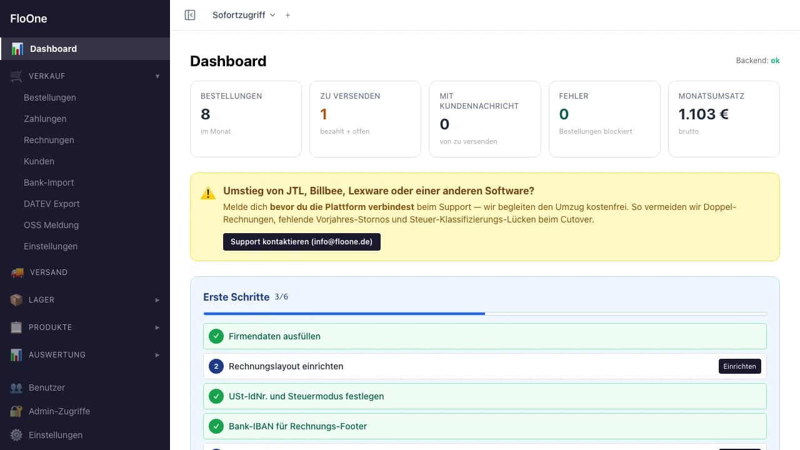Click the Umstieg von JTL banner heading
The width and height of the screenshot is (800, 450).
tap(379, 191)
